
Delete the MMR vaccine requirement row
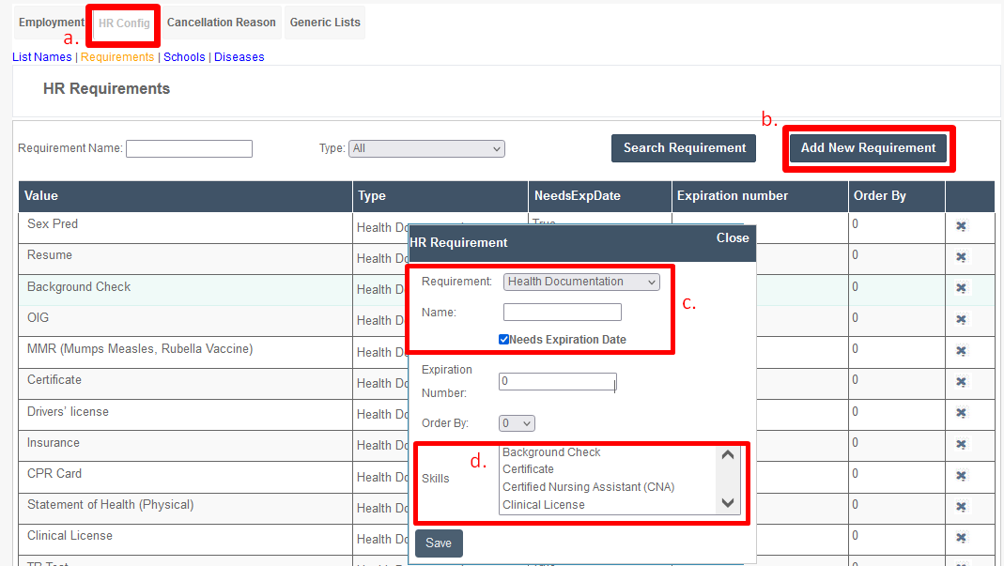(x=961, y=351)
